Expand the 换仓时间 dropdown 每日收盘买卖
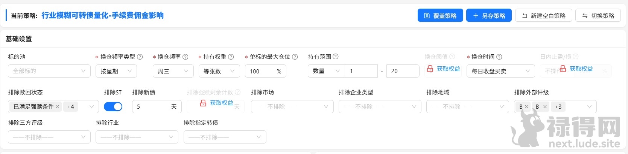The width and height of the screenshot is (628, 154). [500, 71]
